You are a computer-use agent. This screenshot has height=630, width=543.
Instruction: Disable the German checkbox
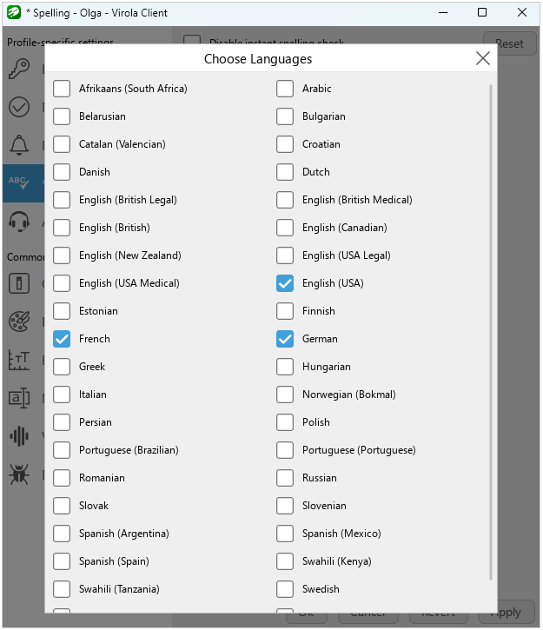coord(285,339)
